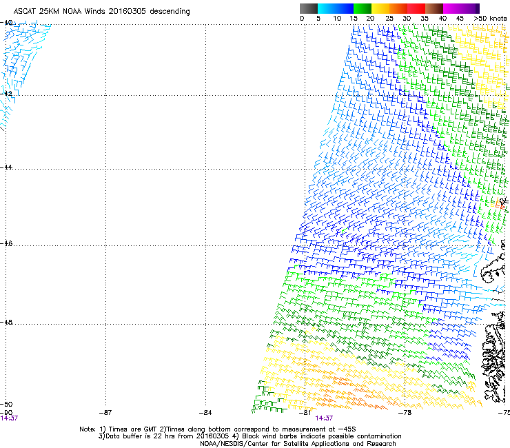Click the title 'ASCAT 25KM NOAA Winds 20160305 descending'
The image size is (510, 448).
(x=101, y=11)
